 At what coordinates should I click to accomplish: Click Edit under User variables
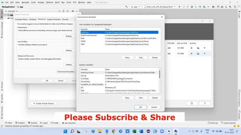pyautogui.click(x=141, y=57)
